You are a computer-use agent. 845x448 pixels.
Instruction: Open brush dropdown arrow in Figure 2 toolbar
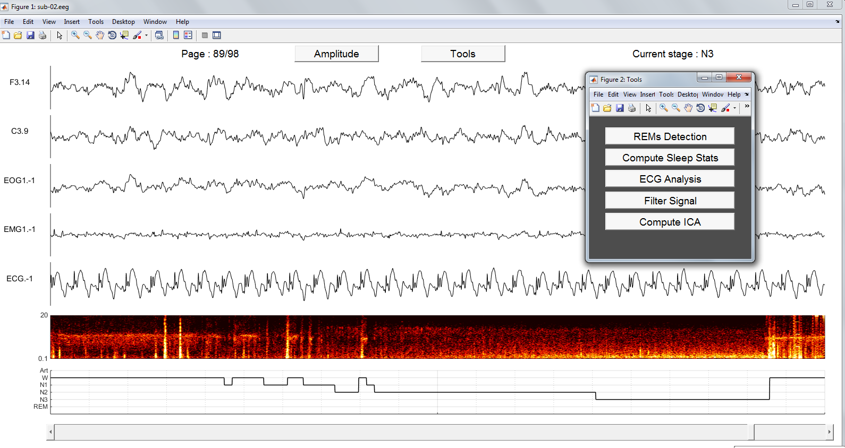(x=734, y=108)
